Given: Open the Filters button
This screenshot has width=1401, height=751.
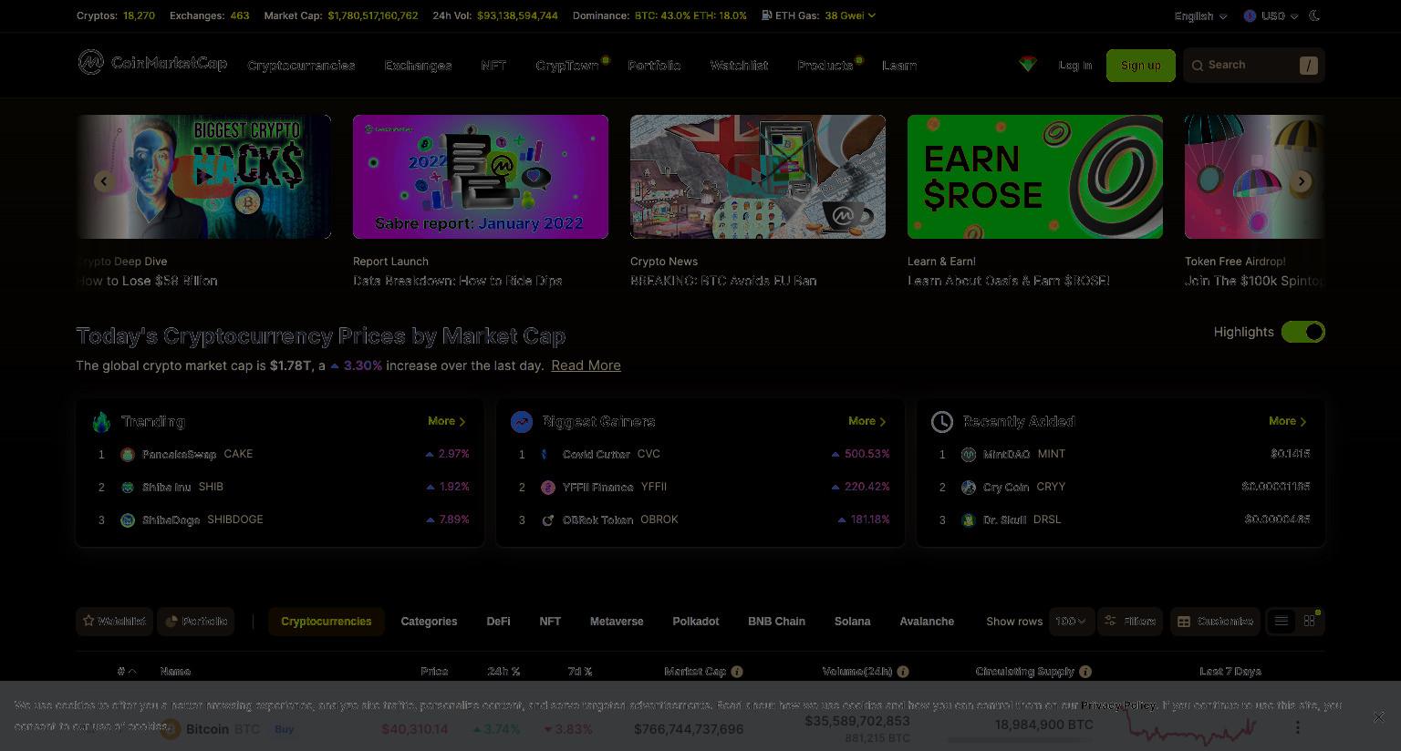Looking at the screenshot, I should pyautogui.click(x=1130, y=622).
